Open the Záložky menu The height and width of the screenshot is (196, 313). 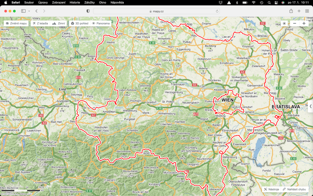coord(90,2)
